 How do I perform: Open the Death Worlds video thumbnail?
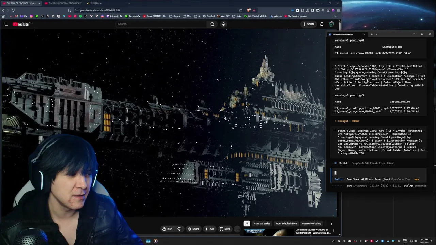268,232
